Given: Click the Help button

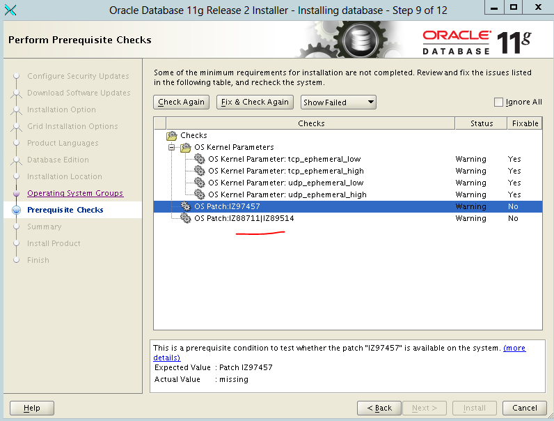Looking at the screenshot, I should pyautogui.click(x=32, y=408).
